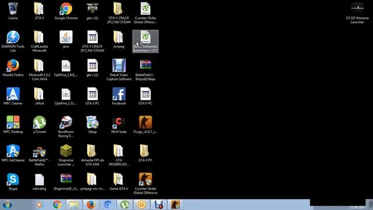Select the nativelog file icon
Screen dimensions: 373x210
coord(39,181)
